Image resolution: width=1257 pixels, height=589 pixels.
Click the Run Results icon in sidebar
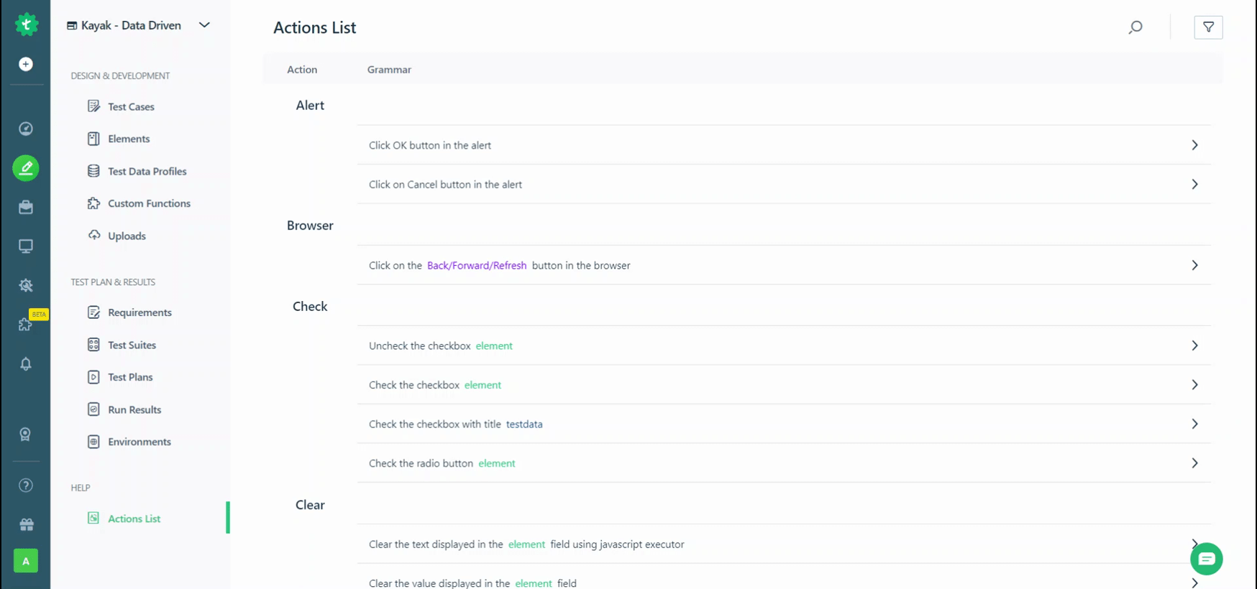click(93, 409)
